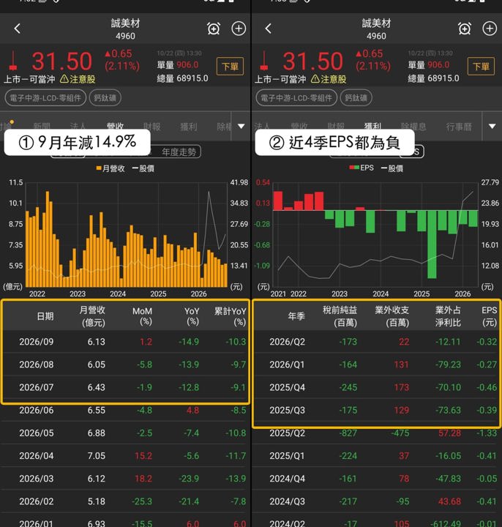Tap the candlestick icon beside the left price
Screen dimensions: 502x527
13,61
